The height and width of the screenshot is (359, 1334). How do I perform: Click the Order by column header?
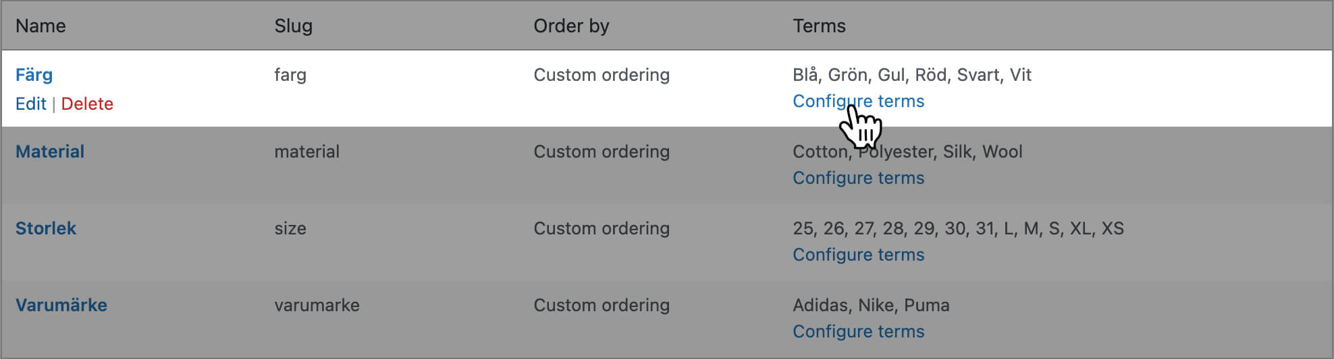[571, 26]
